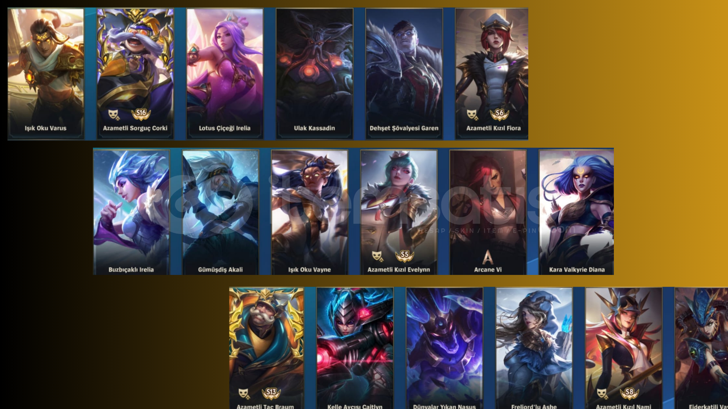Click the S5 badge on Azametli Kızıl Evelynn
728x409 pixels.
click(405, 255)
